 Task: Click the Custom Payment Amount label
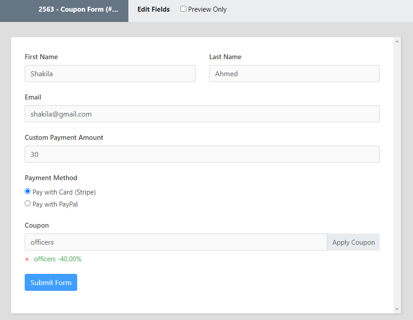point(64,138)
